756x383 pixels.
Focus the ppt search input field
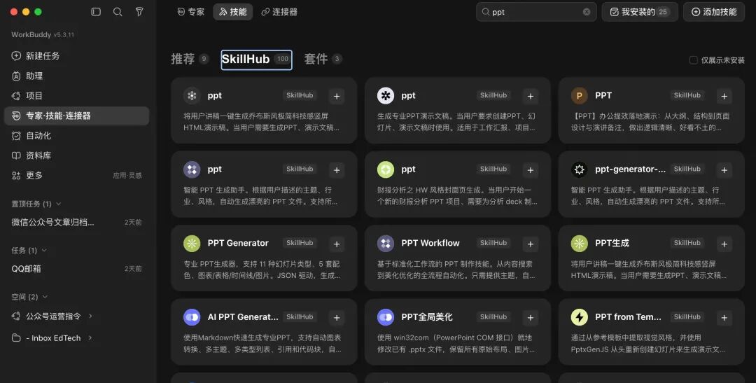click(536, 12)
